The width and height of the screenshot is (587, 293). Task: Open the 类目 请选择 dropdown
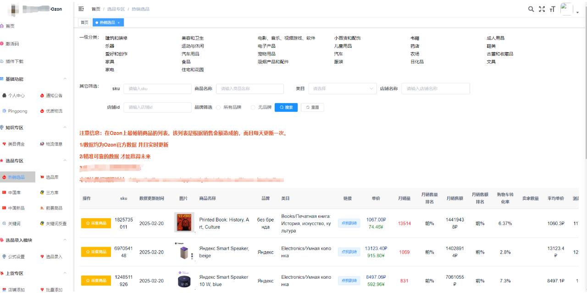coord(342,89)
